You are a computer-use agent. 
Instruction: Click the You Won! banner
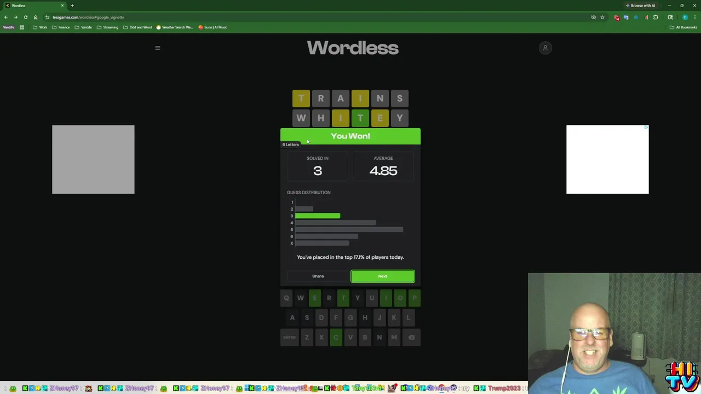(350, 136)
